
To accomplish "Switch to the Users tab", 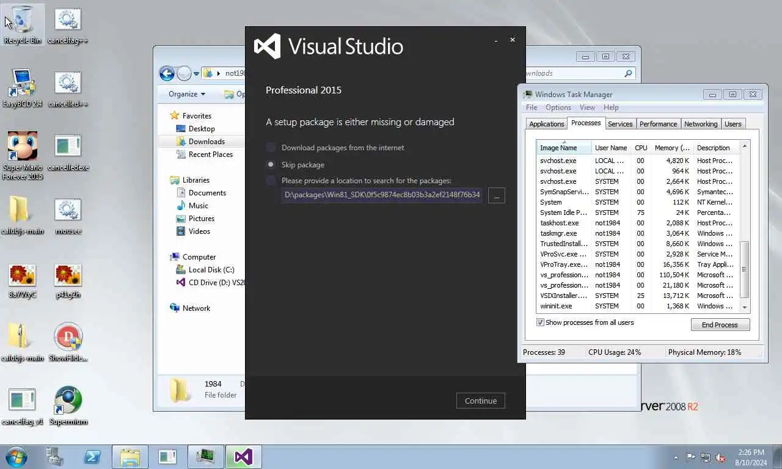I will [x=733, y=124].
